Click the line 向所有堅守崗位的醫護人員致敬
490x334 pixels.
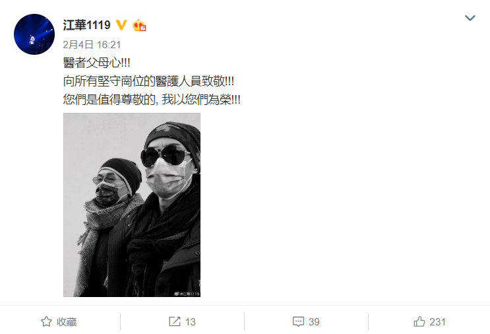tap(148, 81)
